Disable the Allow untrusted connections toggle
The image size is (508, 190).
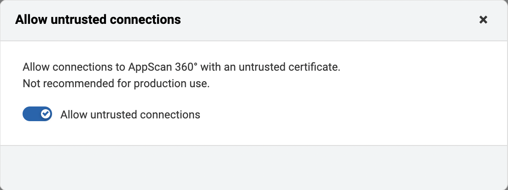[37, 114]
